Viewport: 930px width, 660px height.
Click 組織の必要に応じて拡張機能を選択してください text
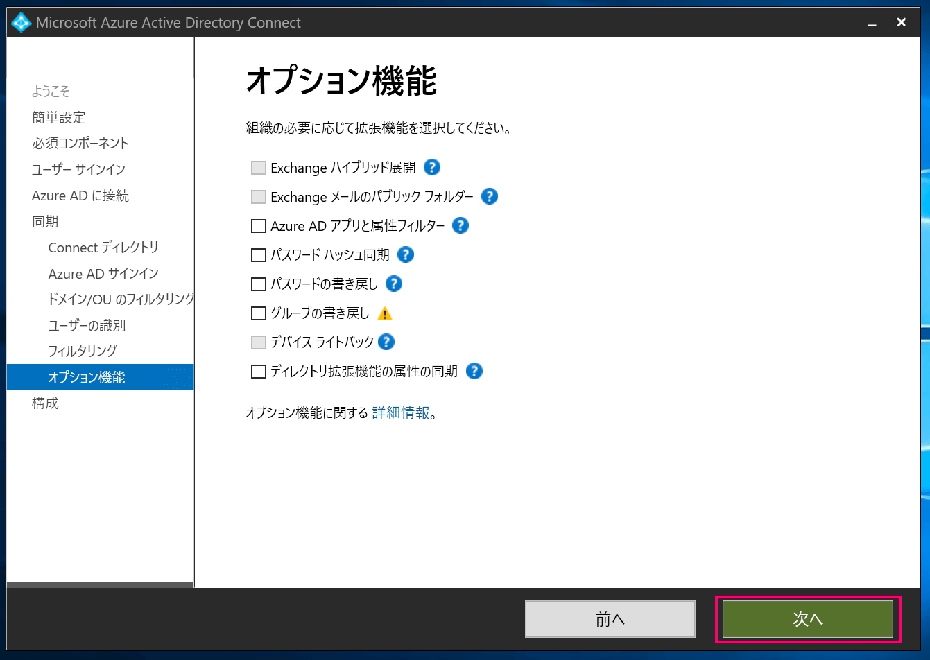379,128
